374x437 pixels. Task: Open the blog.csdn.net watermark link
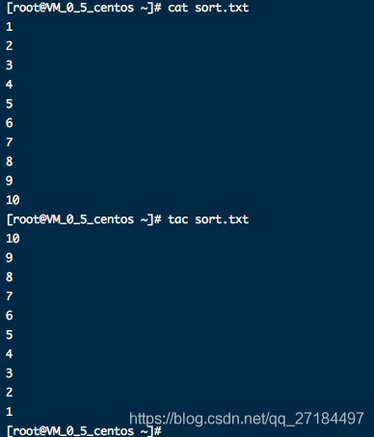(247, 419)
